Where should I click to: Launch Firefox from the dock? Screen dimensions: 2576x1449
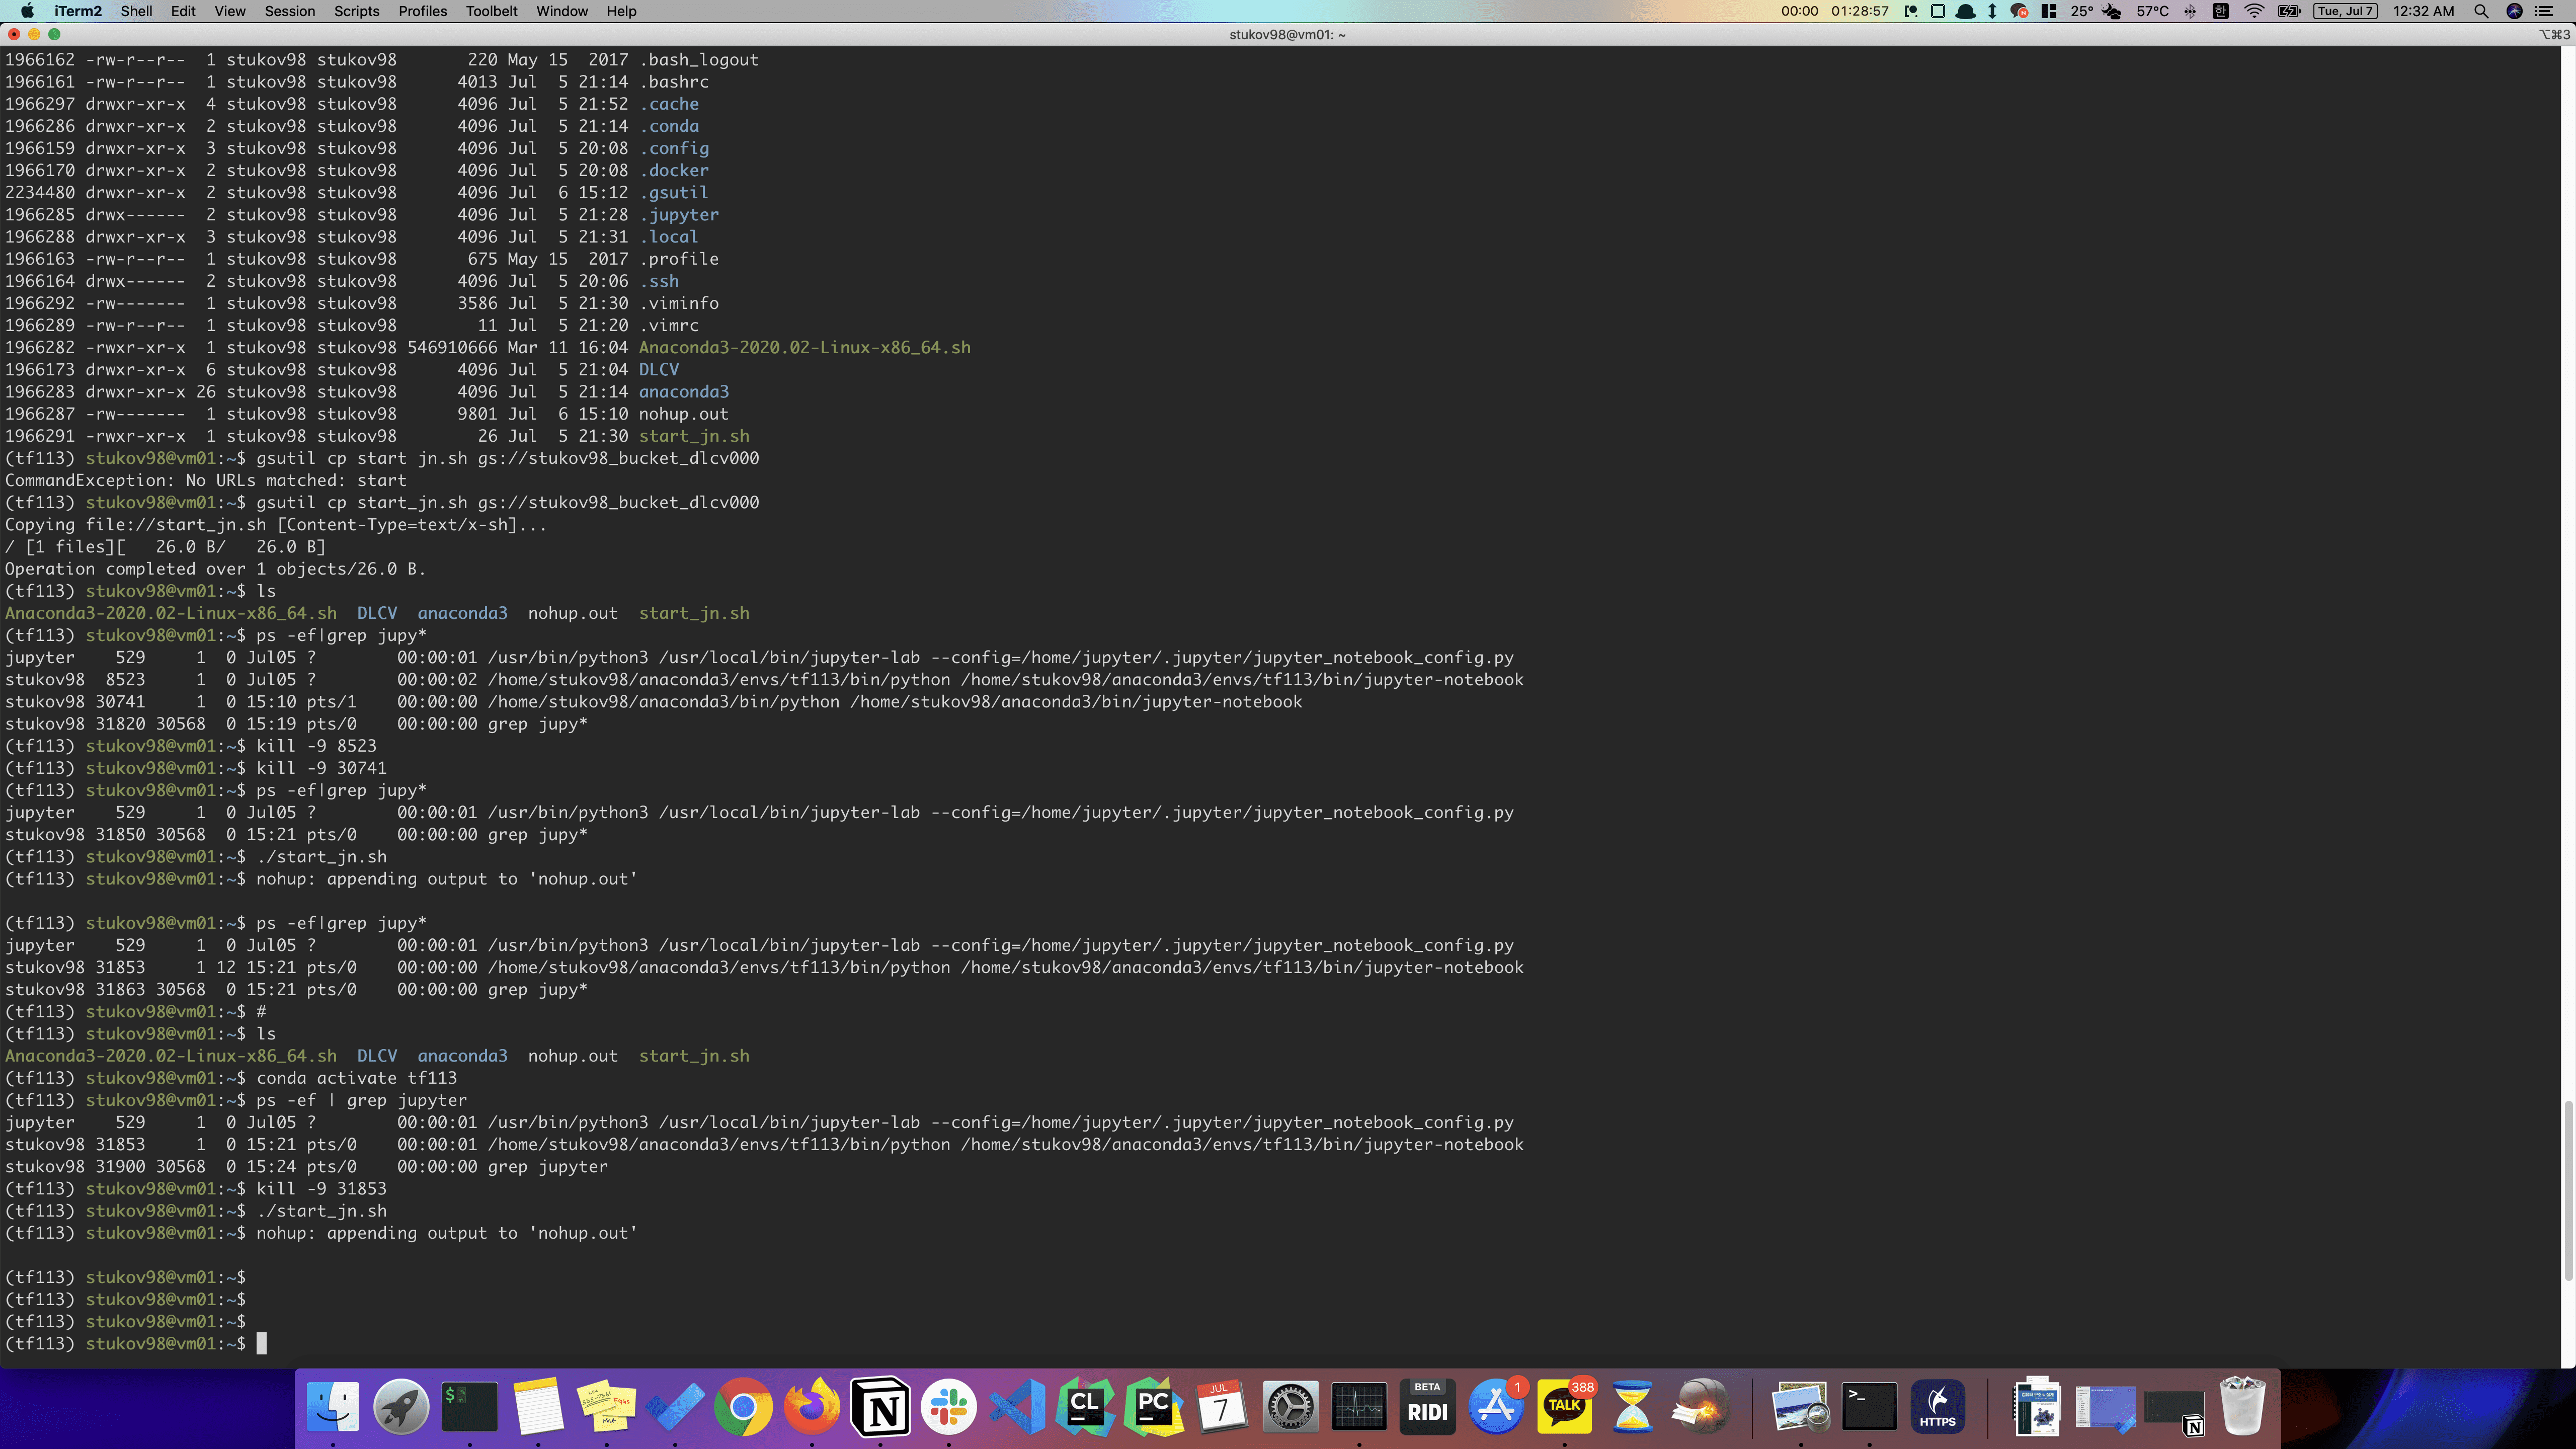coord(812,1407)
